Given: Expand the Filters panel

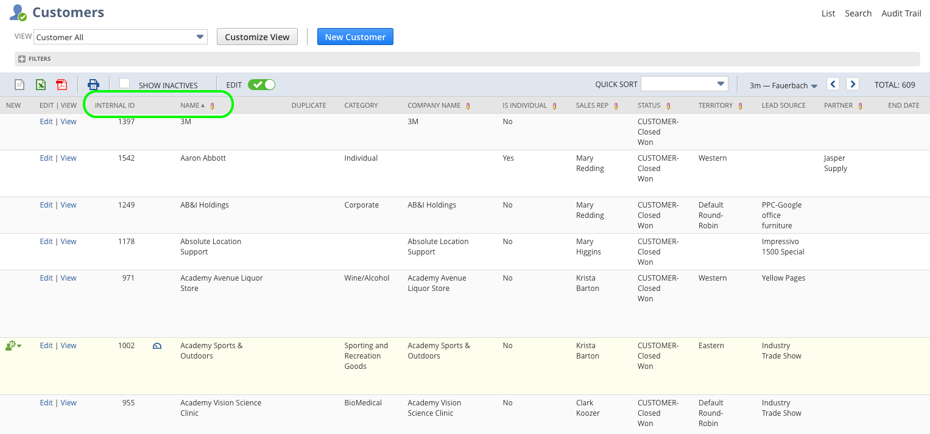Looking at the screenshot, I should pos(21,58).
